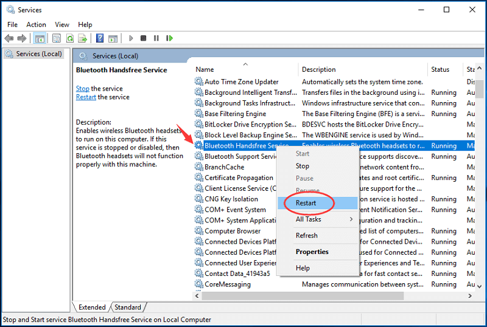Click Running status of CoreMessaging
The image size is (487, 327).
(444, 284)
